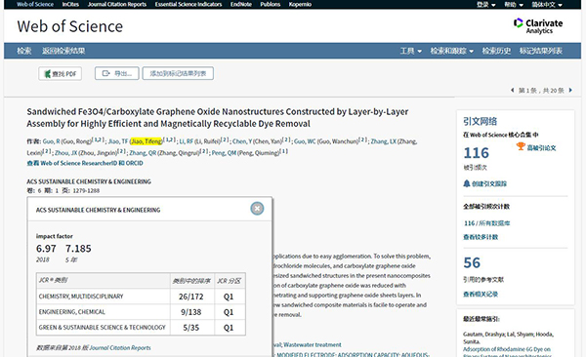Go to previous record arrow
The height and width of the screenshot is (357, 586).
(513, 90)
